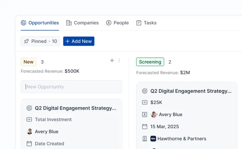242x149 pixels.
Task: Click the New stage label badge
Action: pos(29,62)
